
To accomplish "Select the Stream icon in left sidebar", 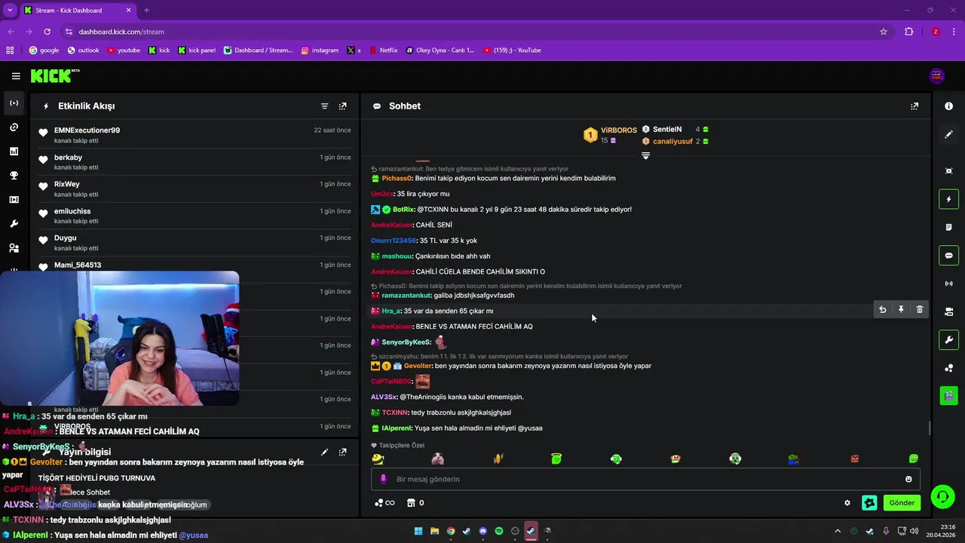I will pos(14,103).
